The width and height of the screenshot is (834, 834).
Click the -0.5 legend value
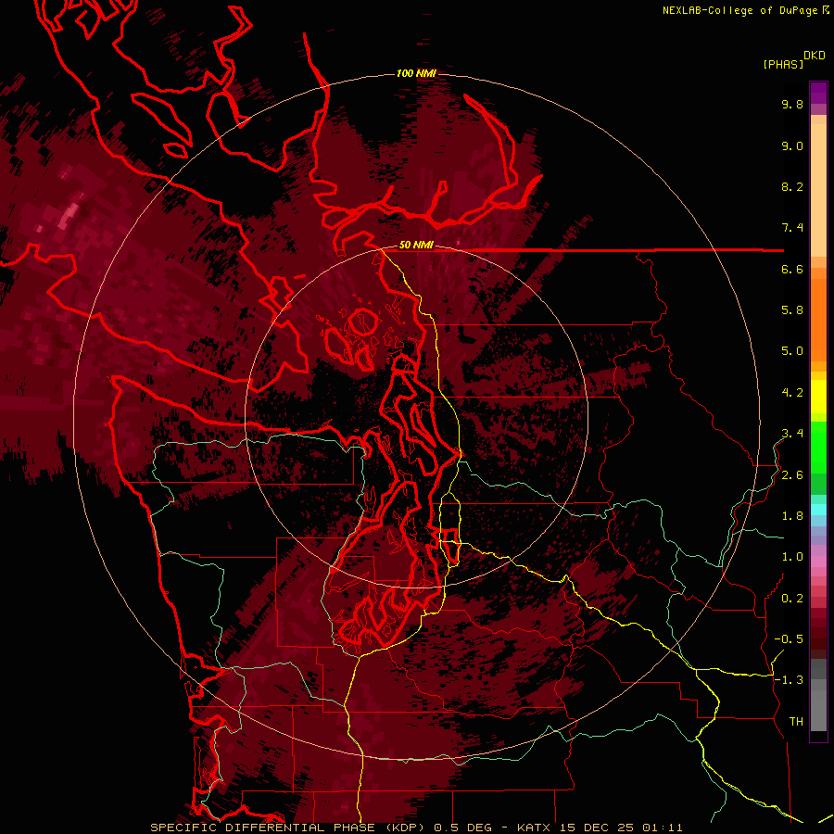pyautogui.click(x=789, y=639)
